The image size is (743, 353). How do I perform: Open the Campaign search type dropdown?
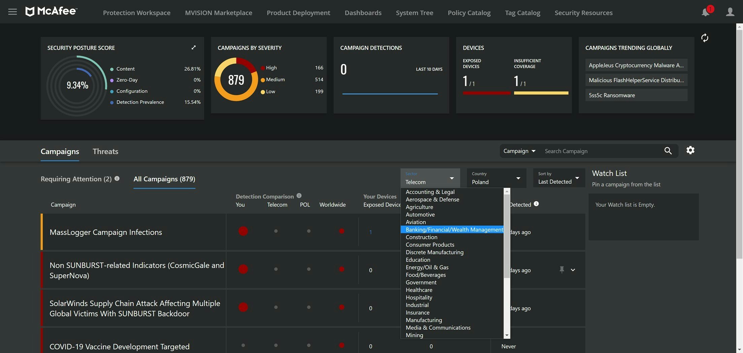point(519,151)
